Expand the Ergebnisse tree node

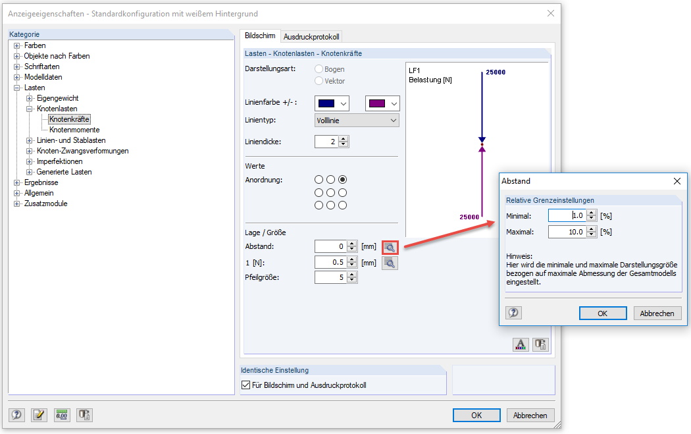click(16, 182)
